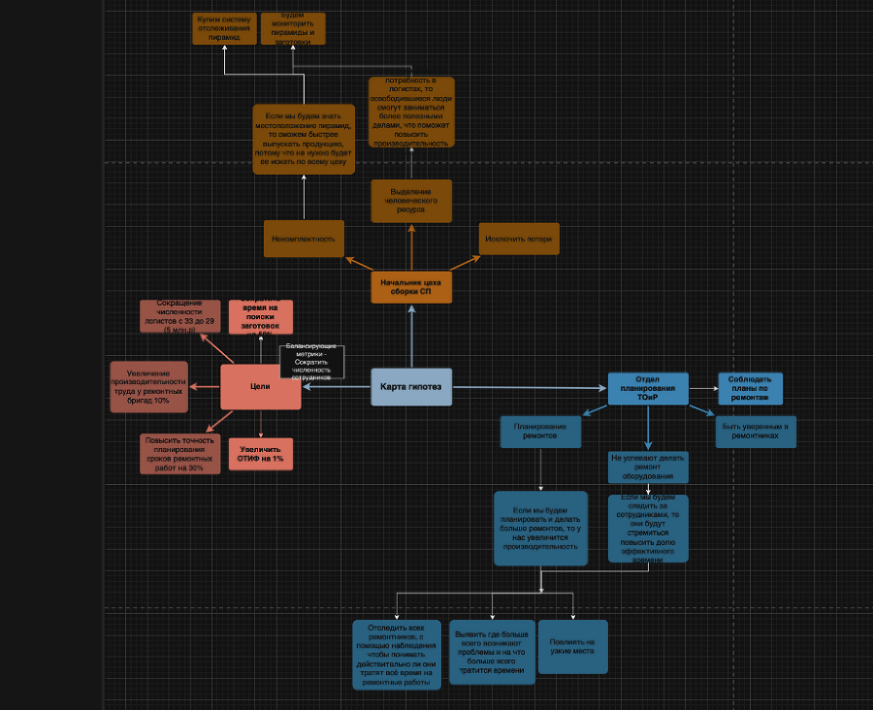Select the central "Карта гипотез" node
The width and height of the screenshot is (873, 710).
point(411,387)
